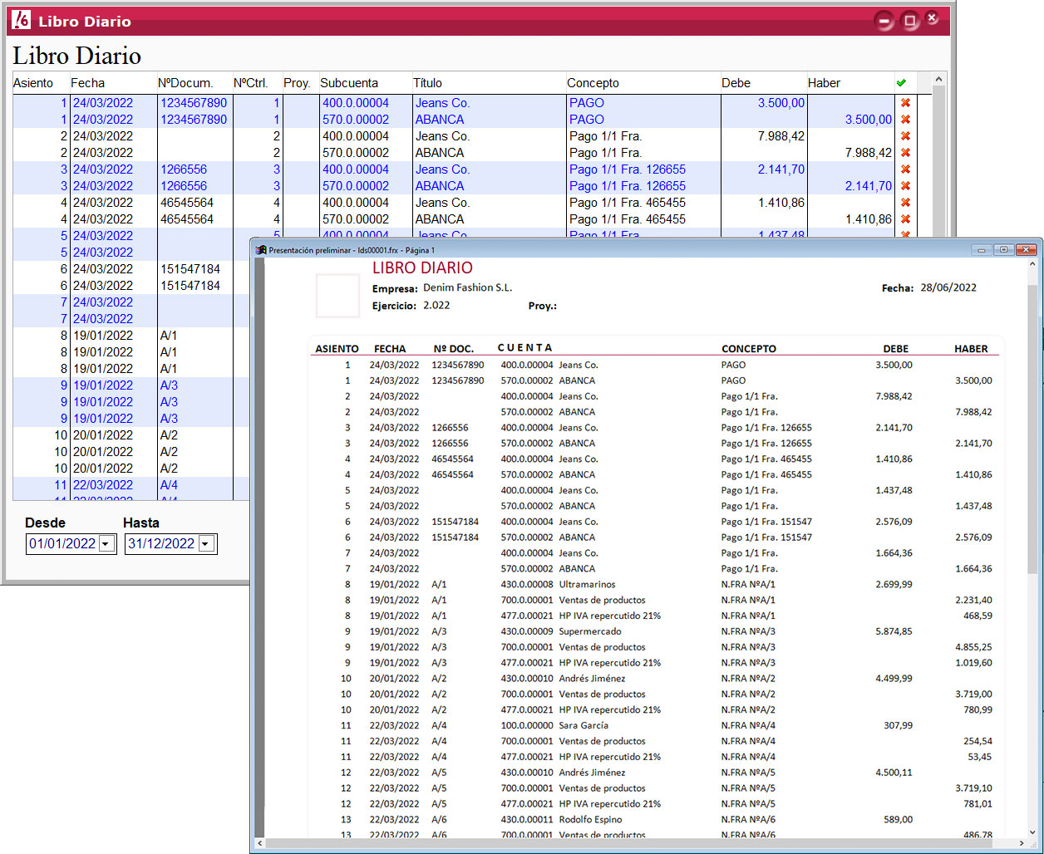Close the Presentación preliminar window
The image size is (1044, 854).
(x=1027, y=249)
